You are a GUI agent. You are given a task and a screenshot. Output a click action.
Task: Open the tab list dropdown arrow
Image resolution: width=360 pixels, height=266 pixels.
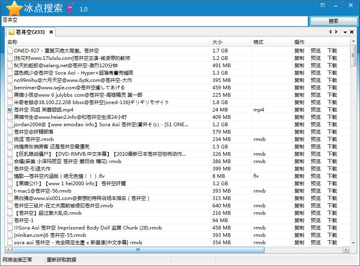pyautogui.click(x=345, y=32)
